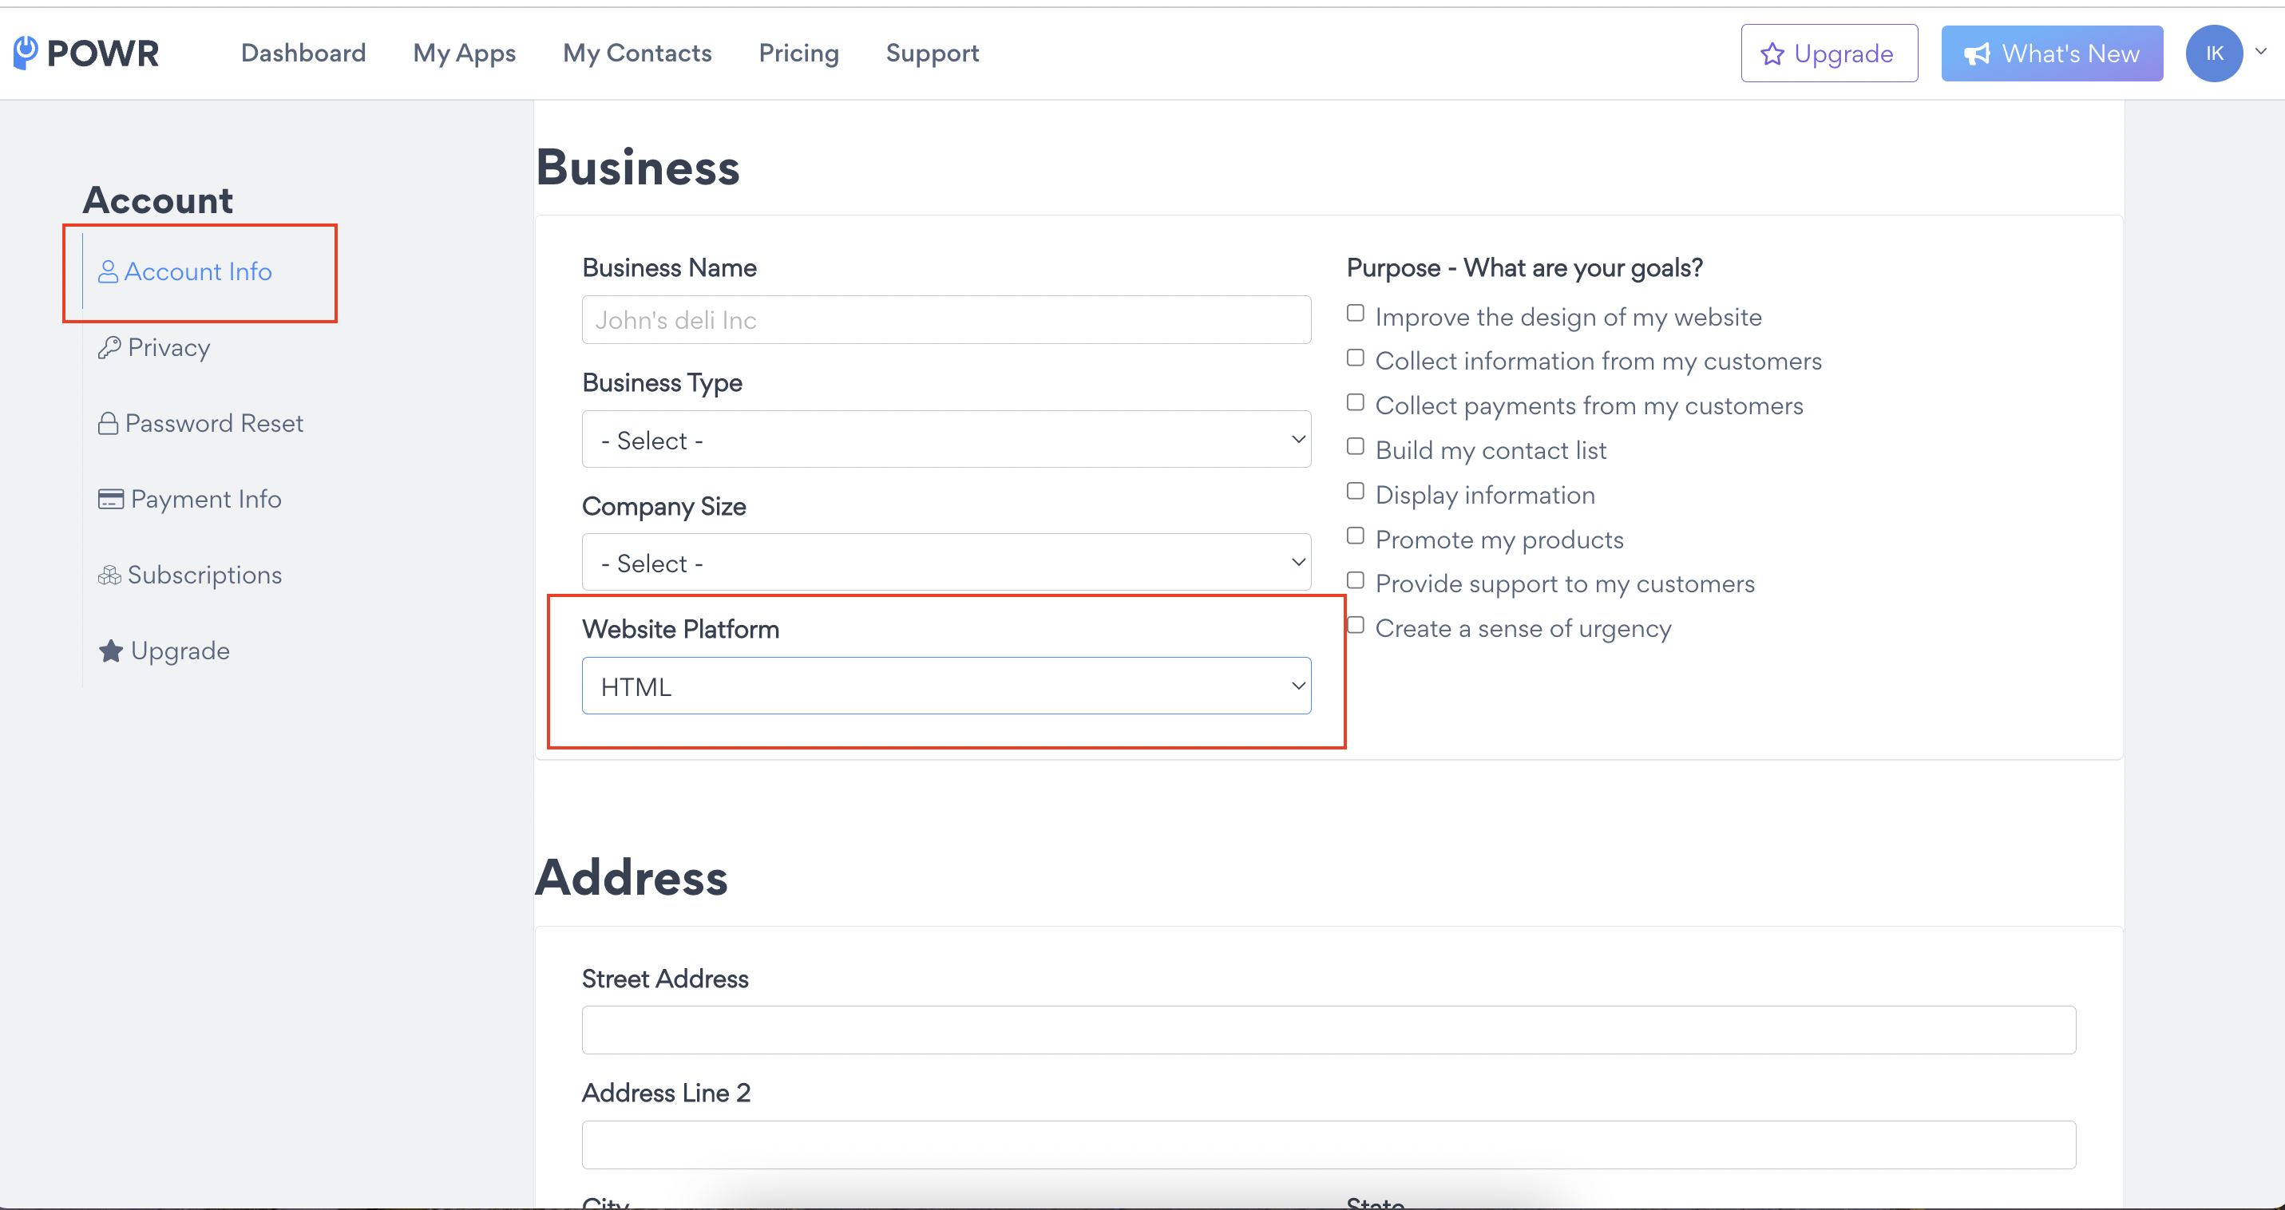
Task: Enable Build my contact list checkbox
Action: point(1356,447)
